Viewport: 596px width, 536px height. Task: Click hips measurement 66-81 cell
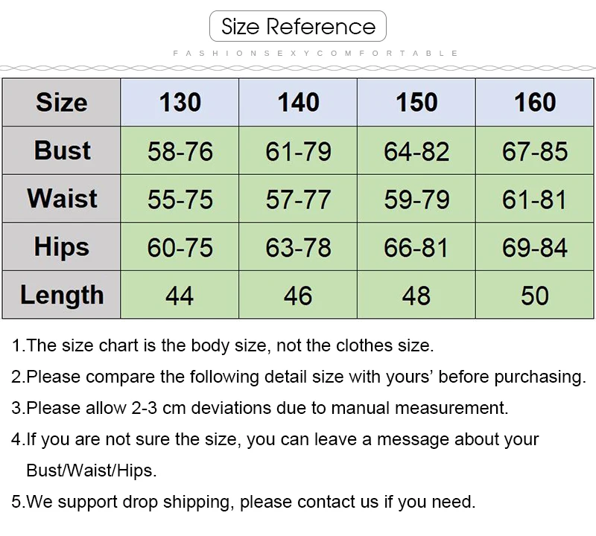[x=416, y=248]
